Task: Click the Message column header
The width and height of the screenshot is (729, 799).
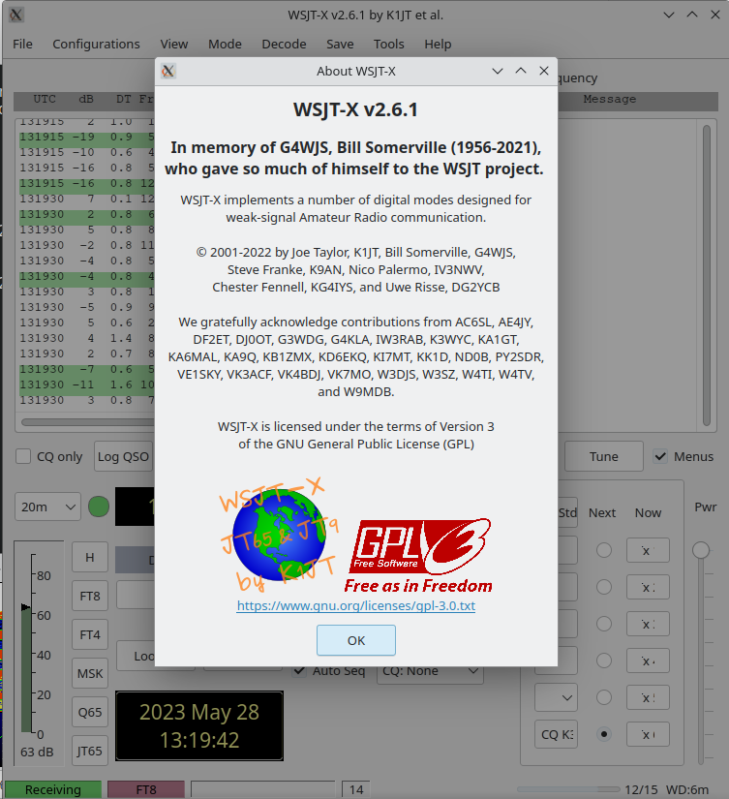Action: (610, 99)
